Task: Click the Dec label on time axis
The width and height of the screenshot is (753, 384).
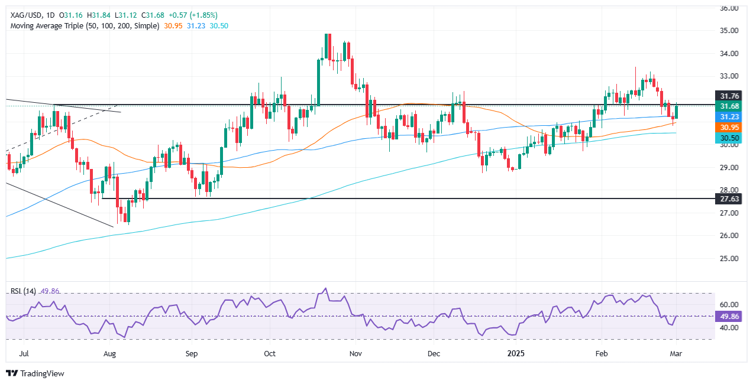Action: point(434,353)
